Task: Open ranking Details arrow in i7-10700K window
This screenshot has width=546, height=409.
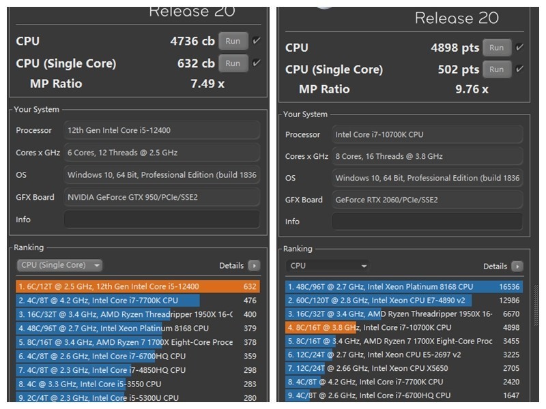Action: point(517,267)
